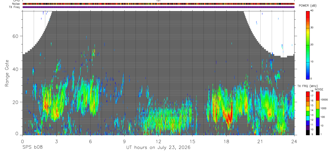Click the 'Range Gate' vertical axis title
The image size is (331, 153).
7,73
